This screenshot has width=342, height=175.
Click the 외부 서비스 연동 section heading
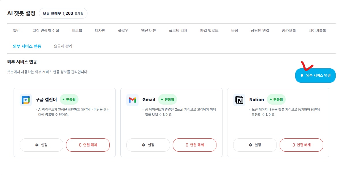(22, 62)
